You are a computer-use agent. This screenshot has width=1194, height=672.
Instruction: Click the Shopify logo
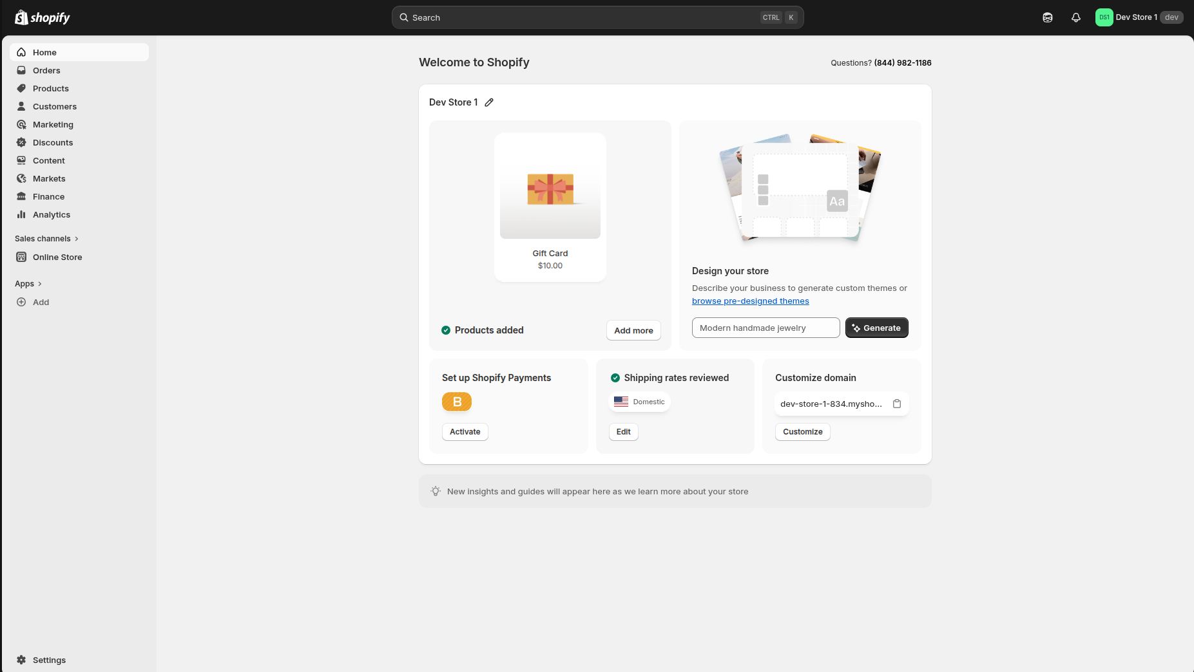pyautogui.click(x=43, y=17)
